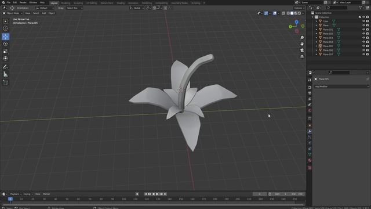Open the Material properties tab

coord(310,160)
